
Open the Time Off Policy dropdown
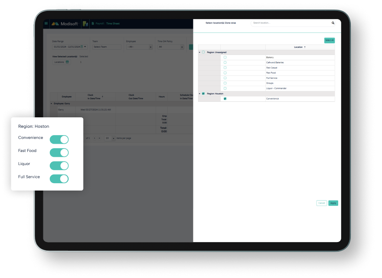171,47
